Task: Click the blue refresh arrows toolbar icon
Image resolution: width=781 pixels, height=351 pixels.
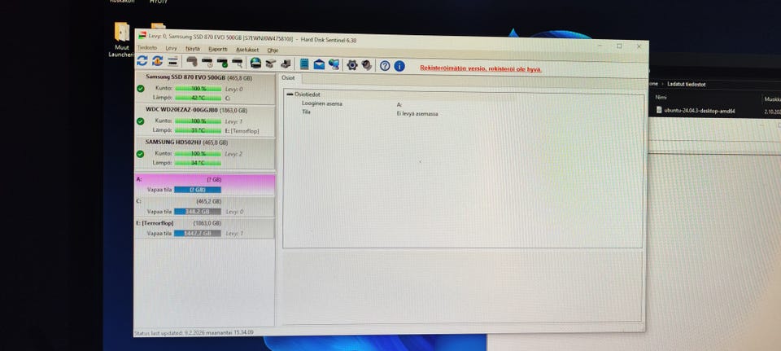Action: (142, 61)
